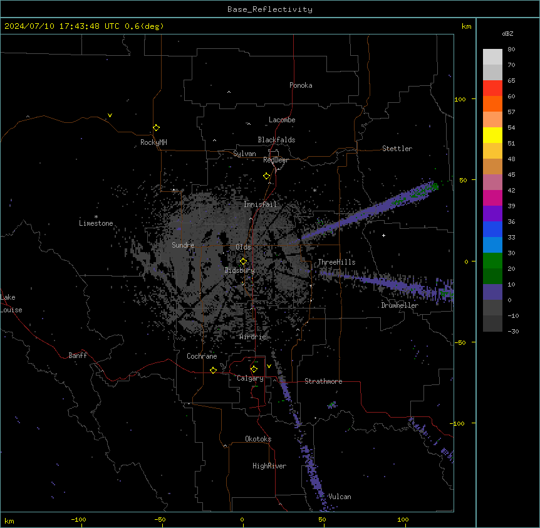Click the yellow marker inside Calgary boundary

254,369
